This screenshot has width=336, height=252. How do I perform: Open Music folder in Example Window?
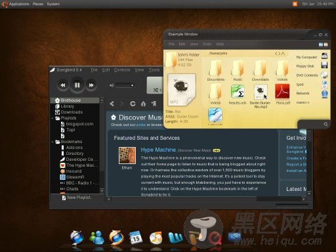coord(238,70)
